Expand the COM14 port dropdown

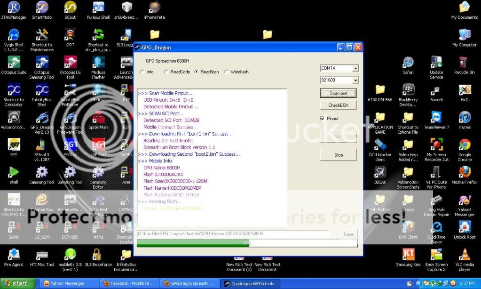click(x=355, y=68)
